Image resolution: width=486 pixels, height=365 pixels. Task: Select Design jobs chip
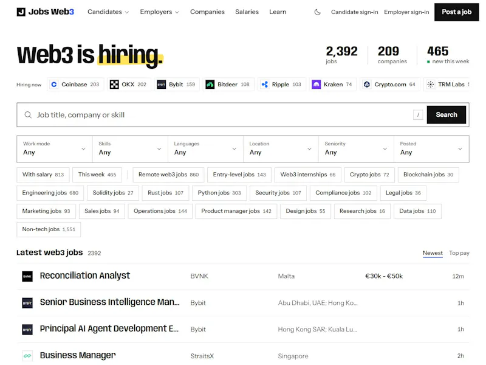click(306, 211)
